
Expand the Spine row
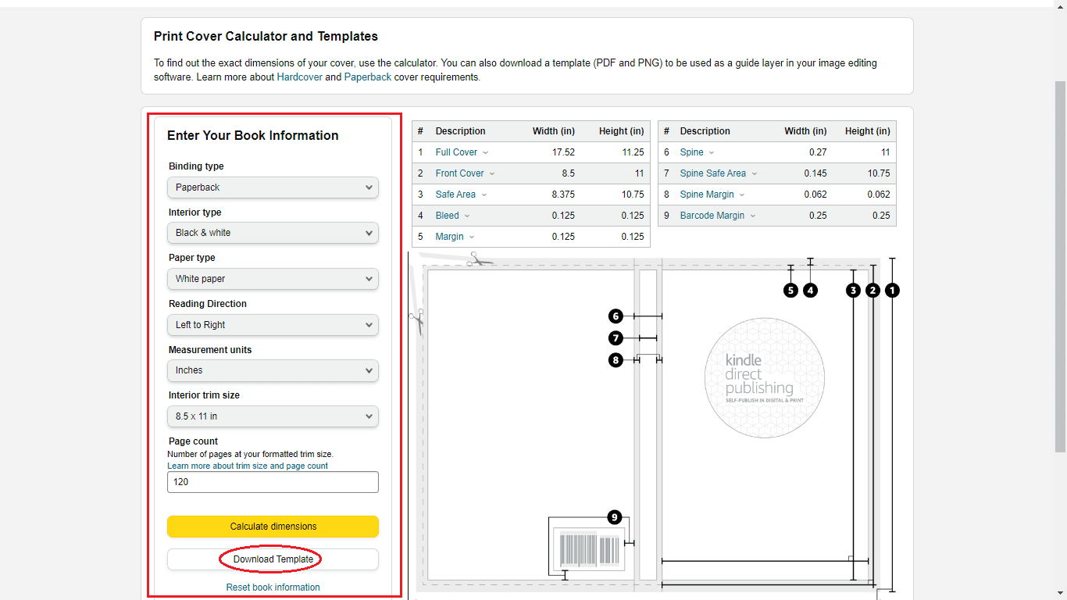click(x=697, y=152)
